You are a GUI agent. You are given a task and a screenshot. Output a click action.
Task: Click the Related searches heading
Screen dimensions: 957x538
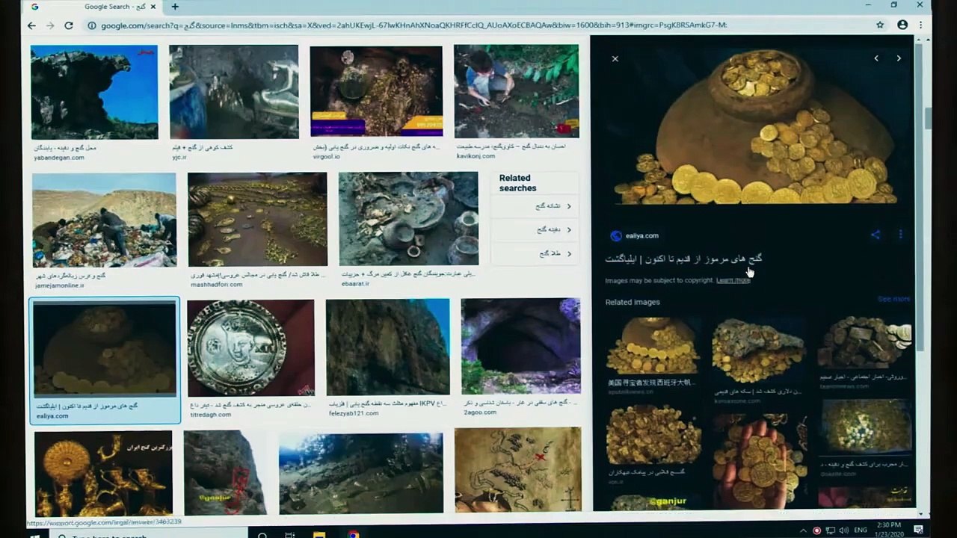518,183
